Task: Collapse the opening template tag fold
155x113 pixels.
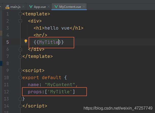Action: click(x=20, y=14)
